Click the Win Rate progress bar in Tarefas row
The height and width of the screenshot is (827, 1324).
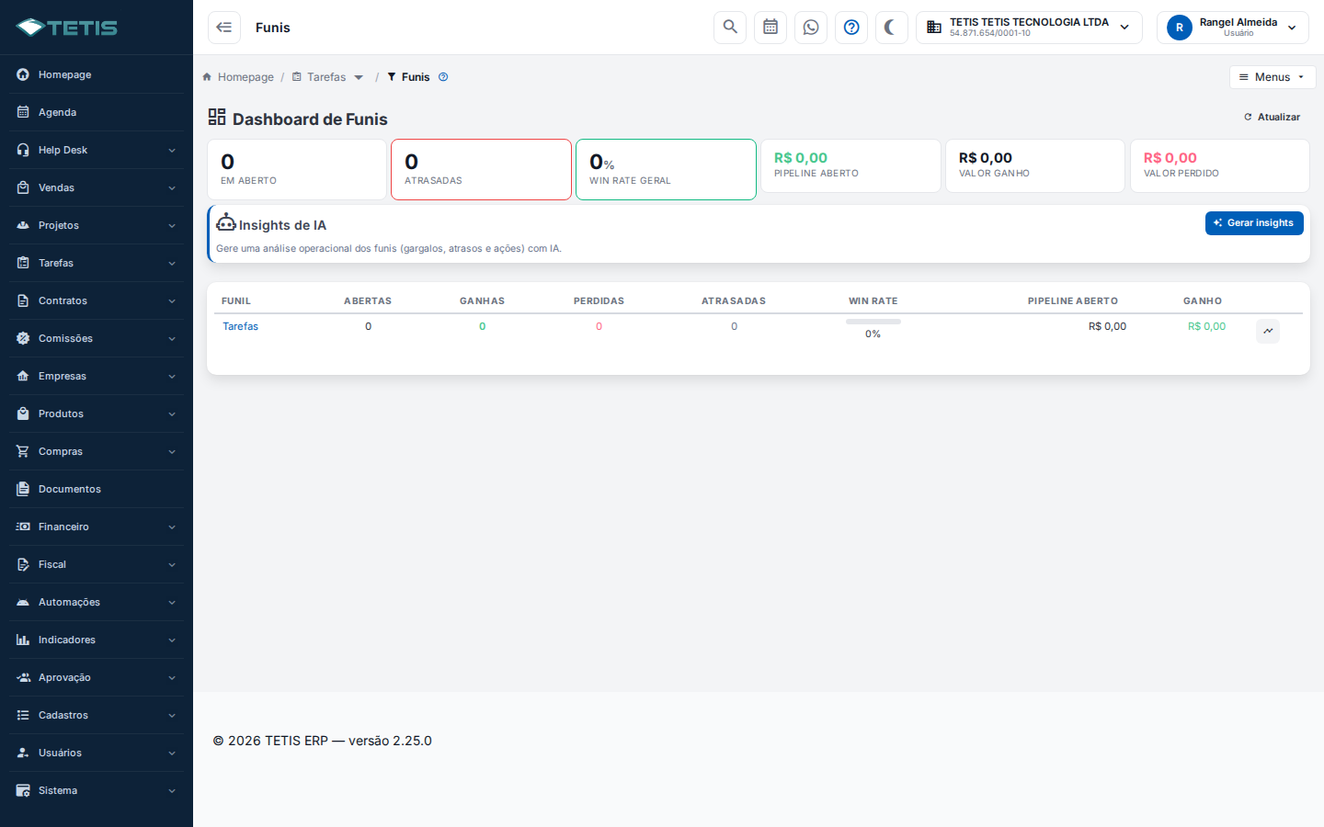pos(873,322)
